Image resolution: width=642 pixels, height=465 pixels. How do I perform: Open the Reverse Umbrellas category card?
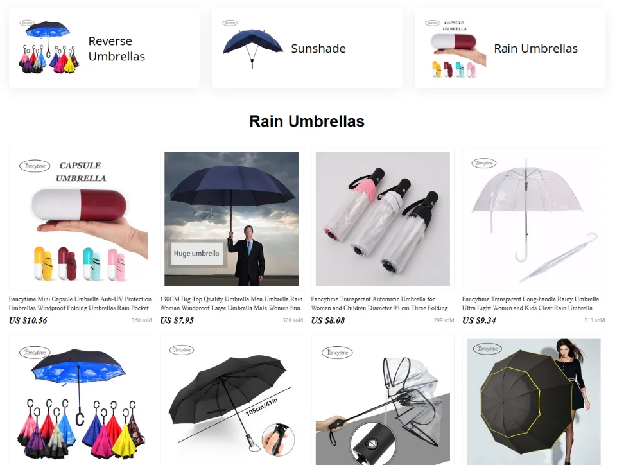click(105, 48)
